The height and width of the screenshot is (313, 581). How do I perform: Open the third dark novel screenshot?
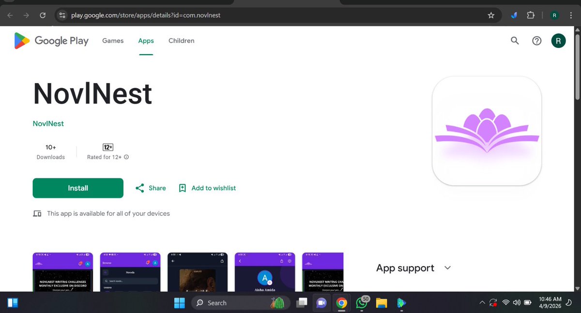click(x=197, y=272)
